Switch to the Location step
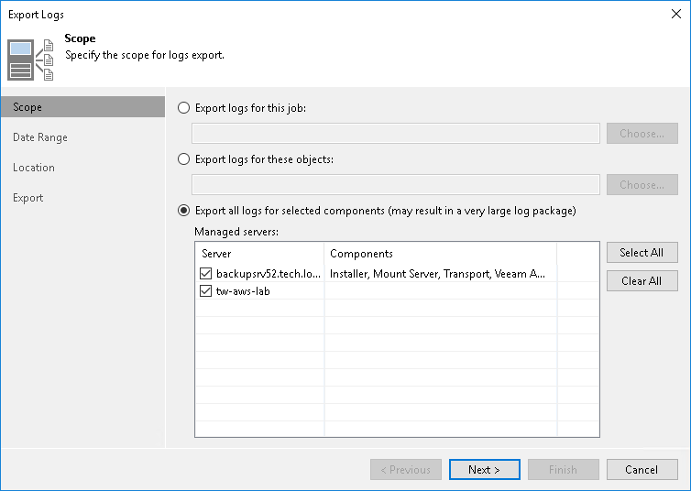Image resolution: width=691 pixels, height=491 pixels. point(34,168)
